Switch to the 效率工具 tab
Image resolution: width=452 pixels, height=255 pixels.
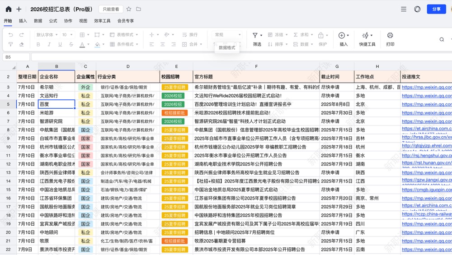102,21
